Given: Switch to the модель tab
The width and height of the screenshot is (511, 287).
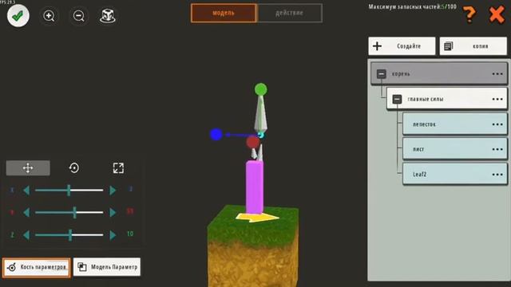Looking at the screenshot, I should [x=224, y=13].
